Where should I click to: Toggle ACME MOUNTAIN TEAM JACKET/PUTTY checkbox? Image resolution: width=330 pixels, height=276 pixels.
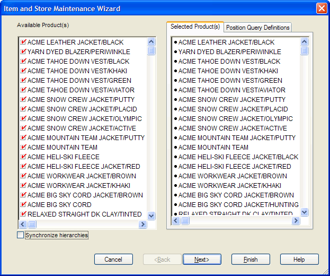tap(23, 137)
